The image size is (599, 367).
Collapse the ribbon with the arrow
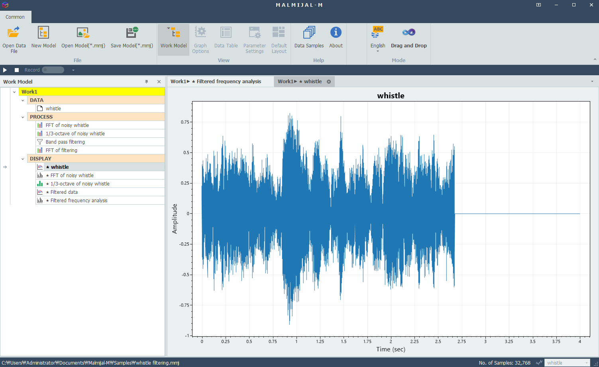[595, 59]
